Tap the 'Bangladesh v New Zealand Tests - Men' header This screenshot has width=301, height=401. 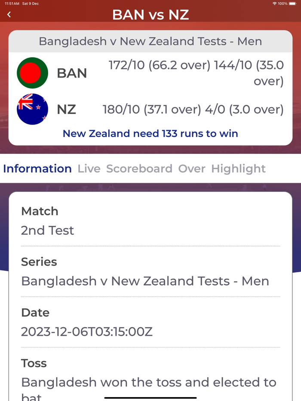click(150, 41)
